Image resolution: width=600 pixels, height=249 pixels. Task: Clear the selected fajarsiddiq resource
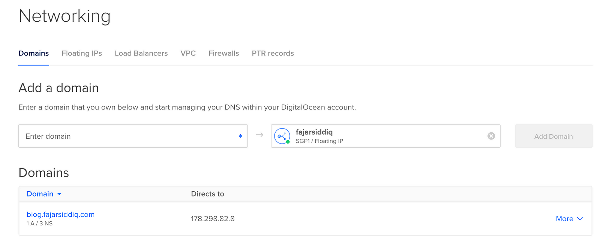(x=491, y=136)
